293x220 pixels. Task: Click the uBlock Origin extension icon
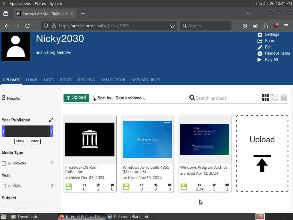tap(276, 25)
